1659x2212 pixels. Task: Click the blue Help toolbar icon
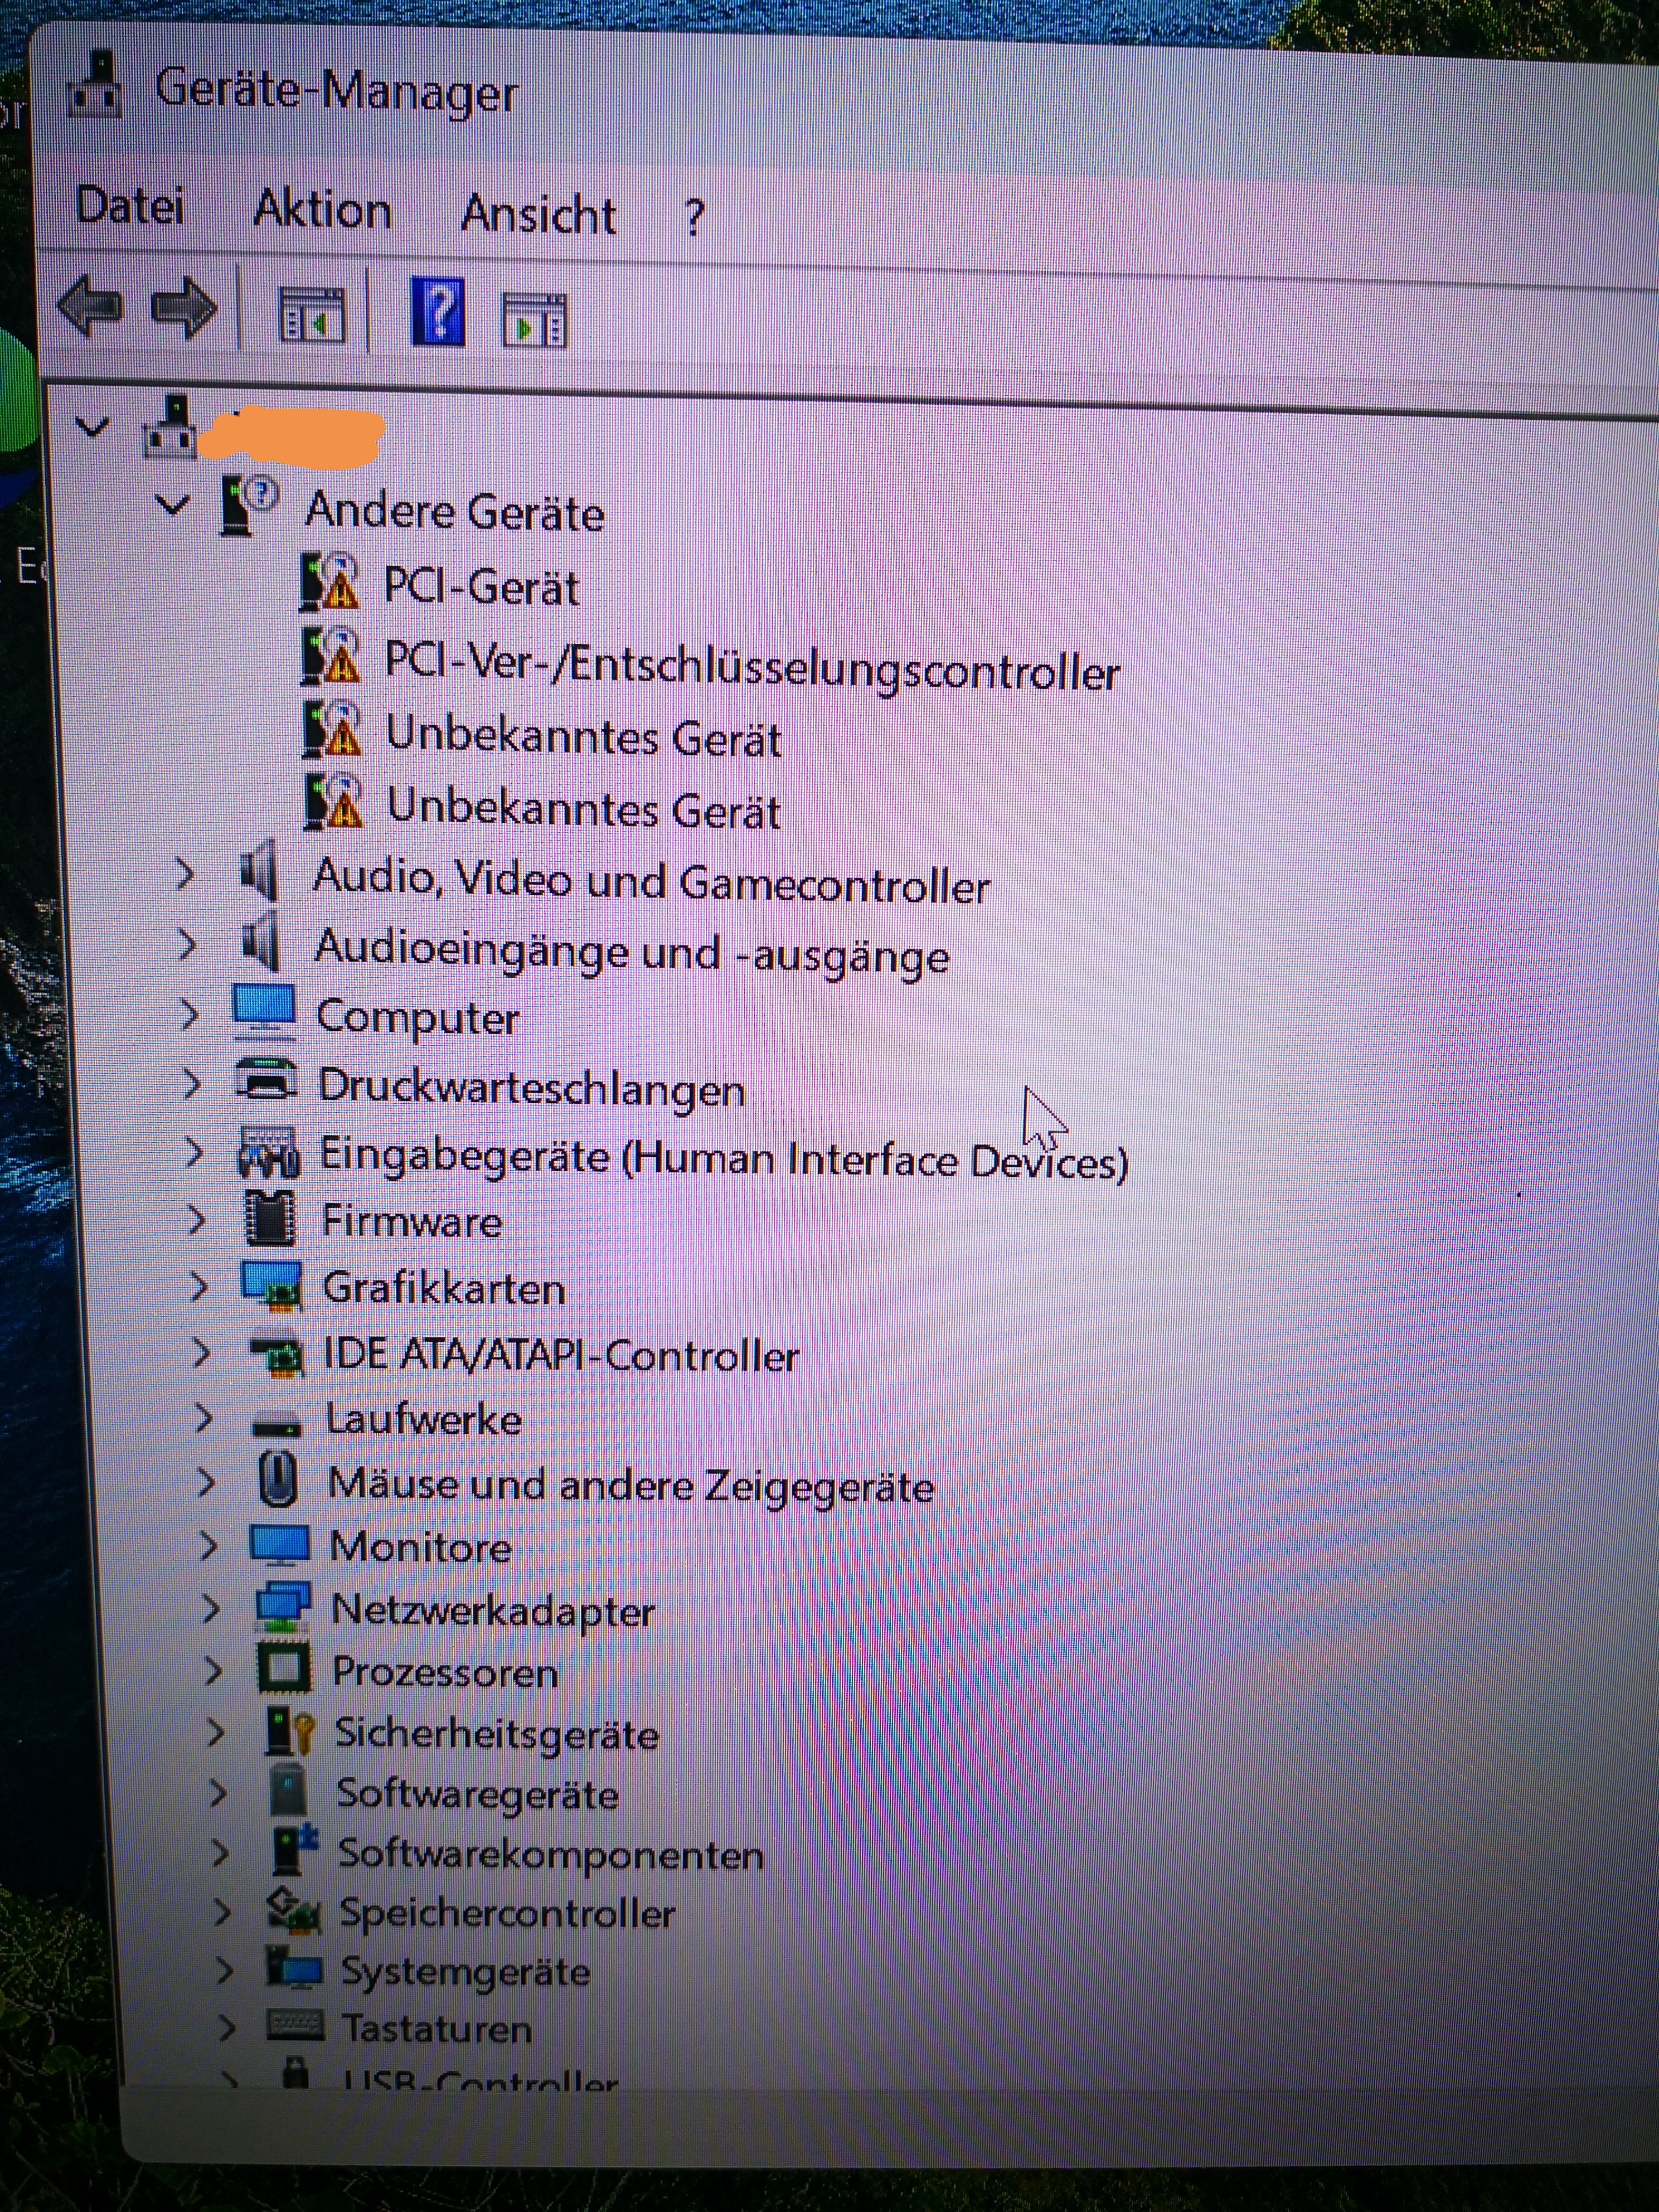438,314
